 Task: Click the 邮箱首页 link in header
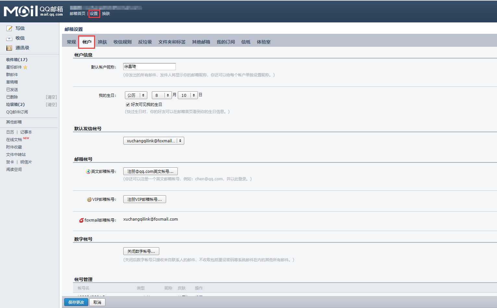coord(78,14)
